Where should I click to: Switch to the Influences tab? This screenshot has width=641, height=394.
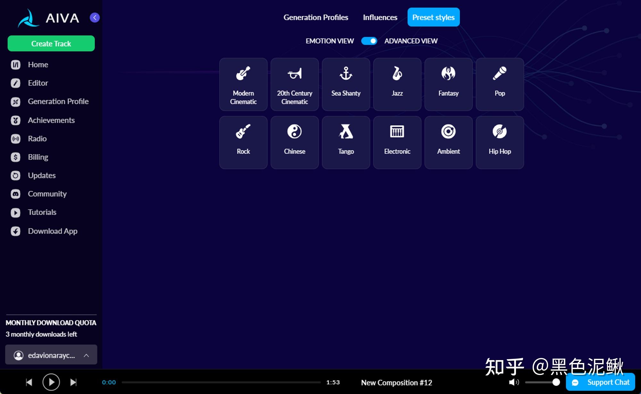(x=380, y=17)
